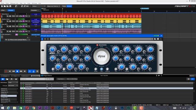Click the key icon in plugin footer
This screenshot has width=196, height=110.
(x=159, y=75)
